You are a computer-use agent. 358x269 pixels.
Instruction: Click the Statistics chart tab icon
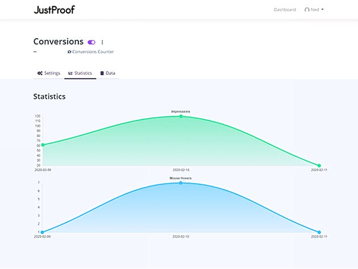coord(70,73)
